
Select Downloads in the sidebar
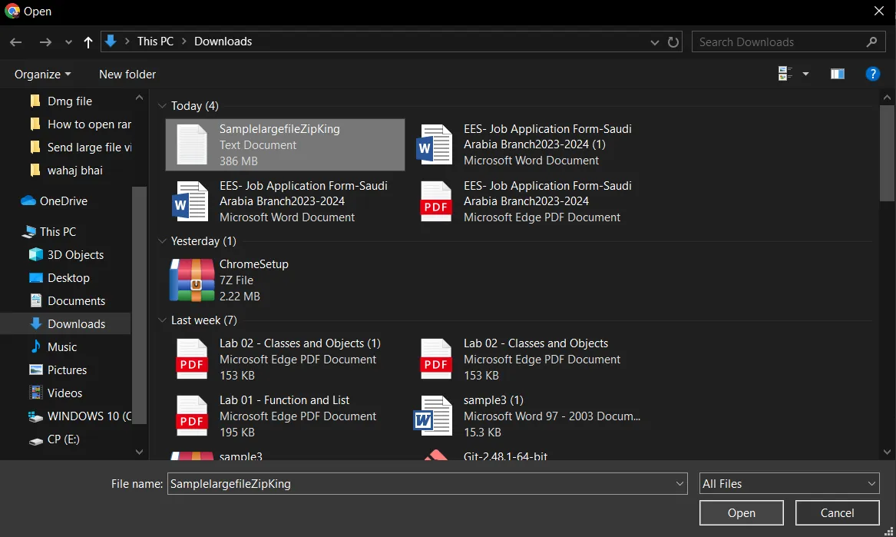click(x=76, y=323)
